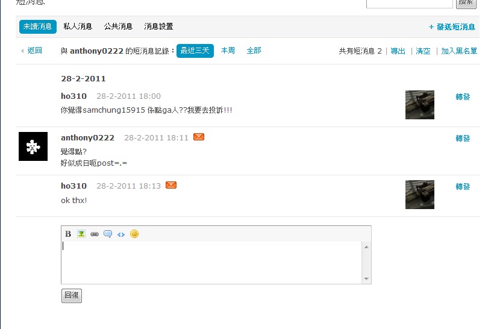This screenshot has width=494, height=329.
Task: Click the 28-2-2011 date heading
Action: [83, 79]
